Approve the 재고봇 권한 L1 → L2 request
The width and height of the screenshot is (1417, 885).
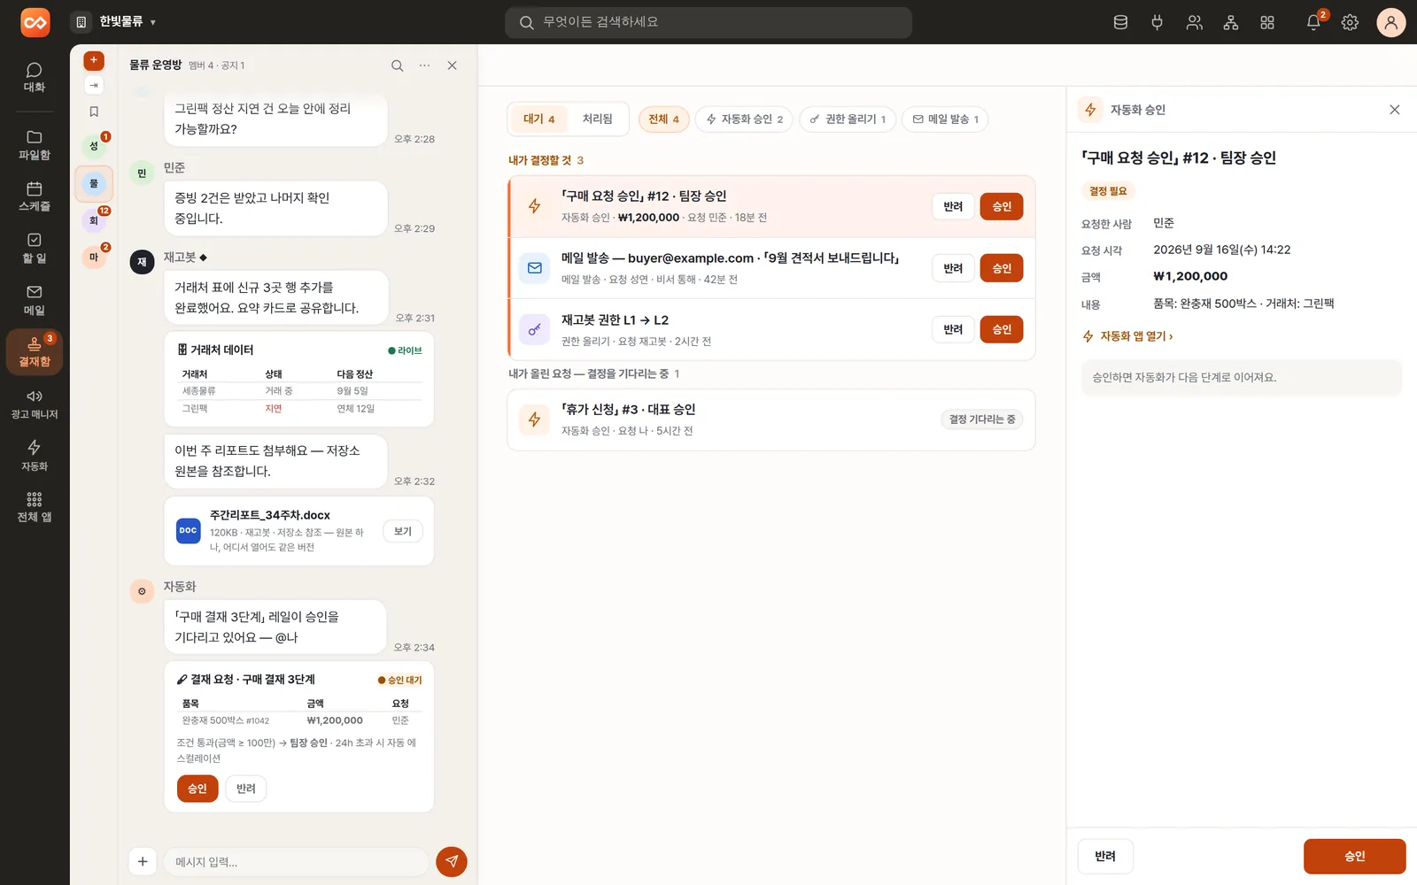coord(1002,329)
